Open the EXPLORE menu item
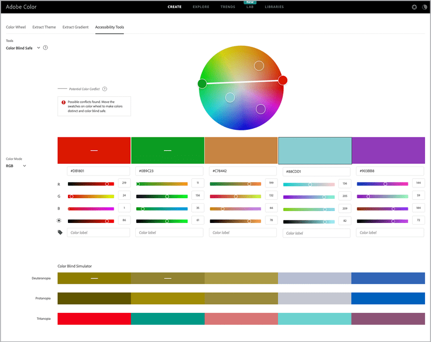The height and width of the screenshot is (342, 431). (x=201, y=7)
